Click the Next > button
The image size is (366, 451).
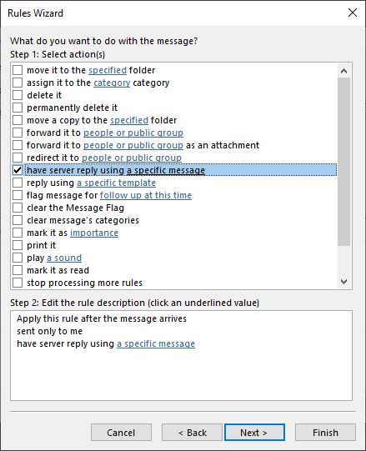click(254, 433)
